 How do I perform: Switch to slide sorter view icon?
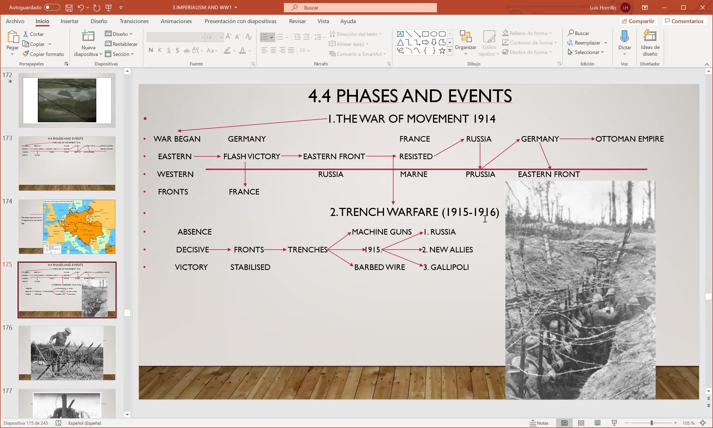[581, 423]
